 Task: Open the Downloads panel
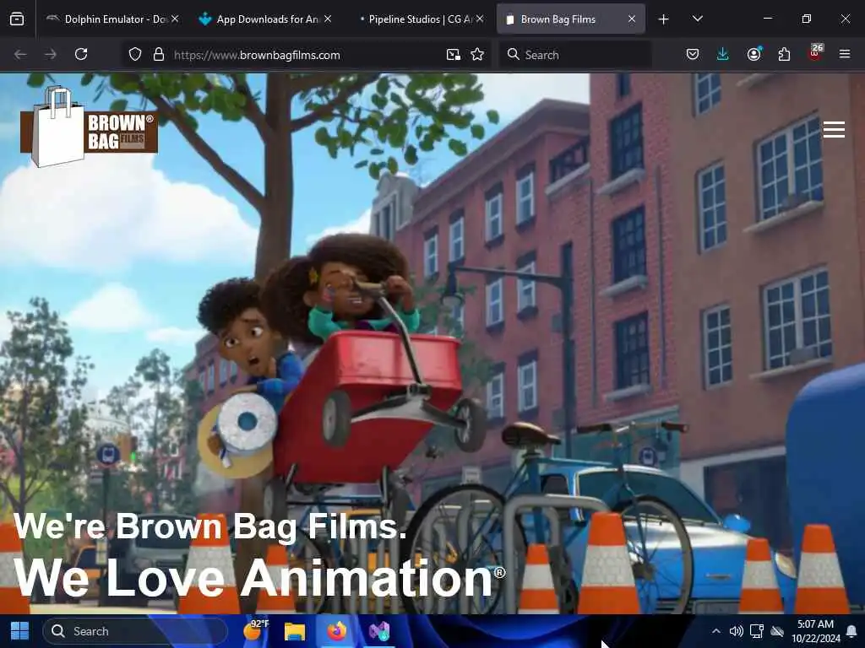pyautogui.click(x=723, y=55)
